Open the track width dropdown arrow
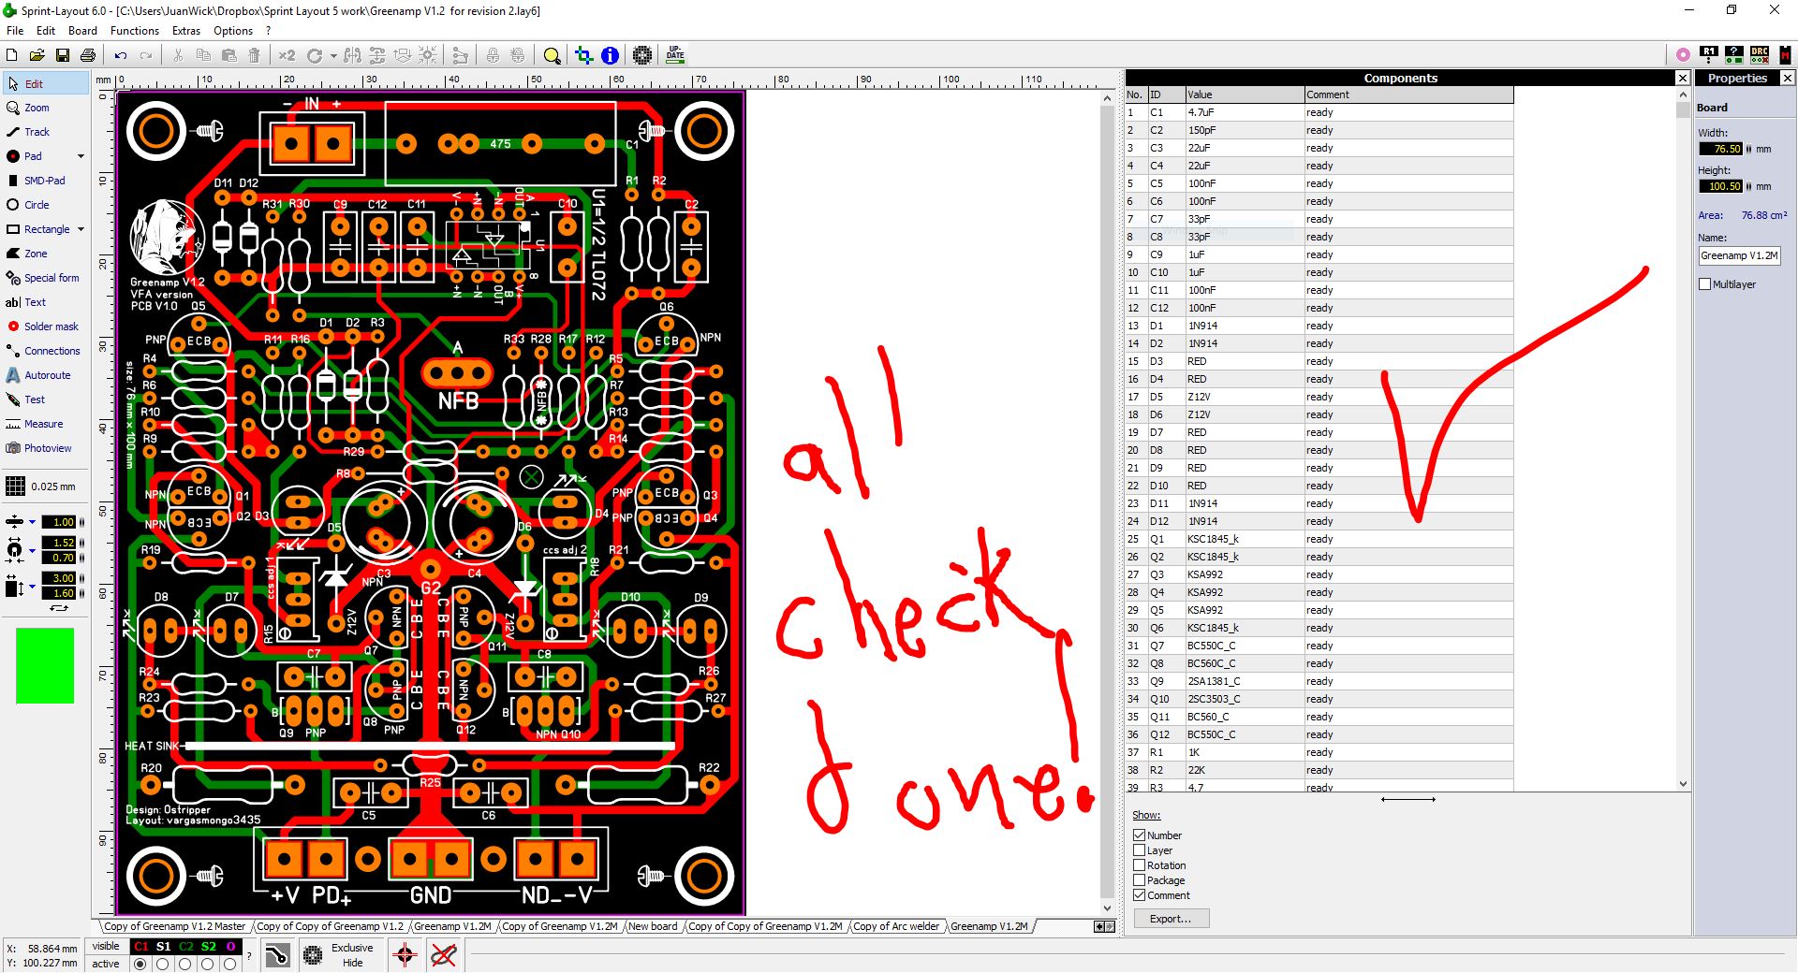The height and width of the screenshot is (973, 1798). coord(33,522)
